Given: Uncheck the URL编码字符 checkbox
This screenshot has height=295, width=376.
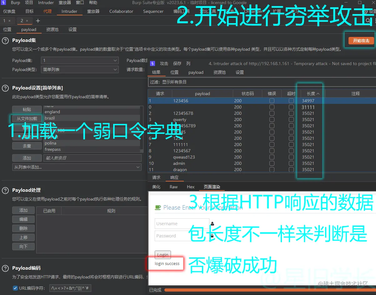Looking at the screenshot, I should [15, 288].
